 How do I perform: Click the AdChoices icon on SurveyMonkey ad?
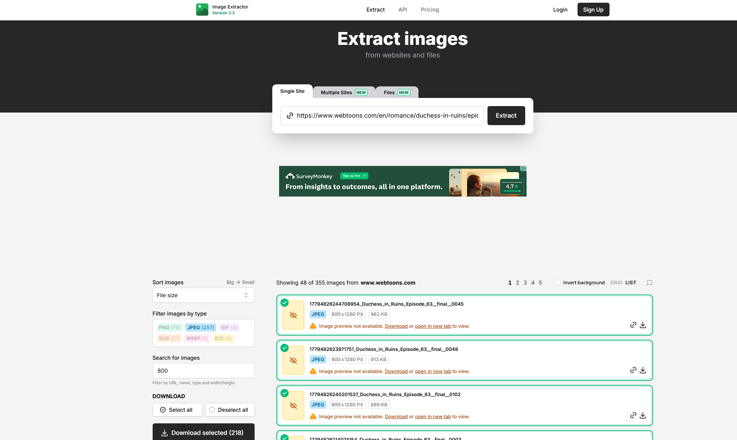[524, 169]
